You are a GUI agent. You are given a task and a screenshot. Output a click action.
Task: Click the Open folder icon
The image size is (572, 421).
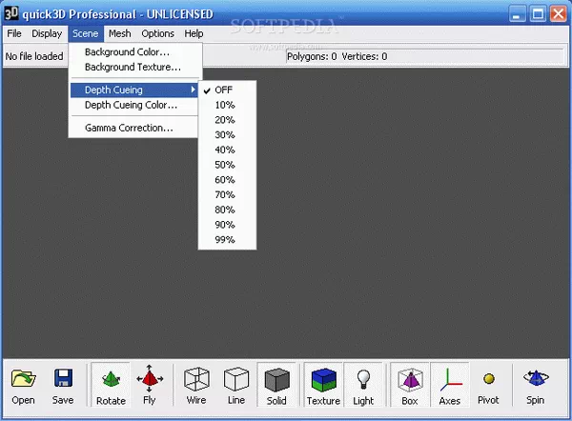23,378
